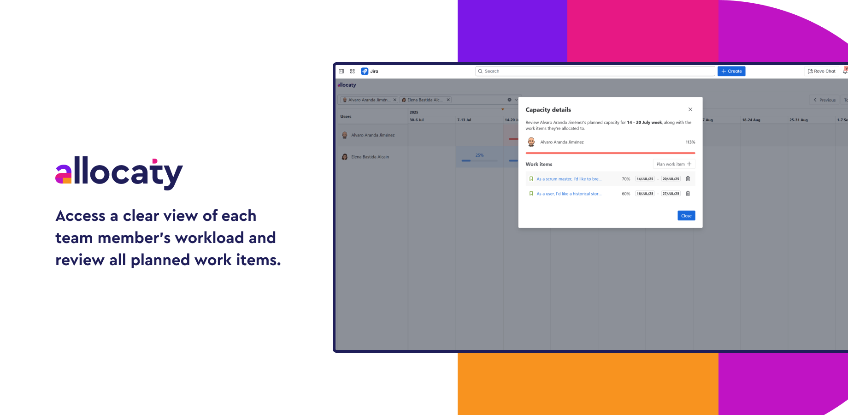Click the 18-24 Aug week header

pos(751,120)
